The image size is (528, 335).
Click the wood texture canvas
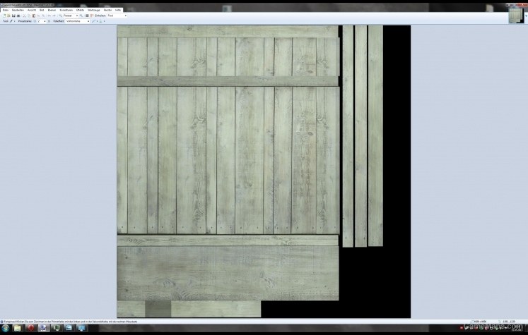[264, 171]
